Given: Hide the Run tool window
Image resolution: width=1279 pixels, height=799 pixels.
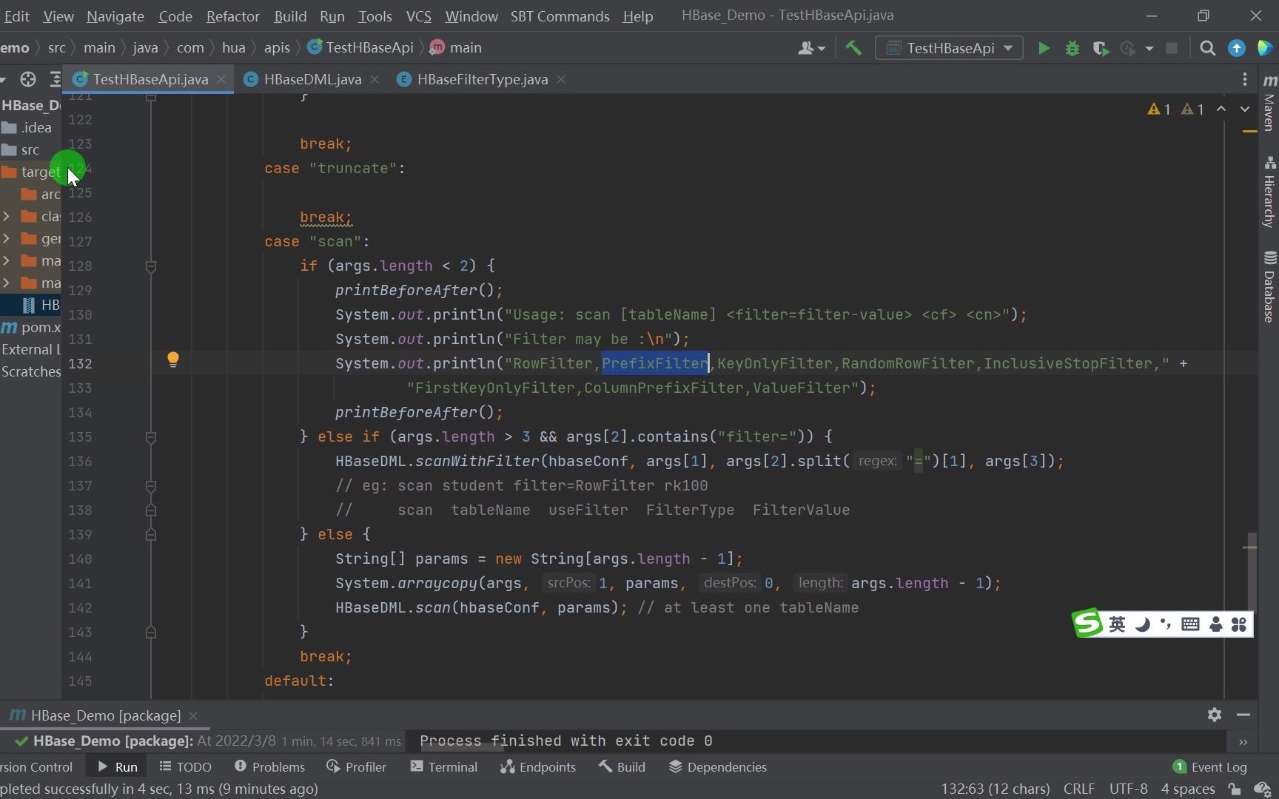Looking at the screenshot, I should pos(1243,715).
